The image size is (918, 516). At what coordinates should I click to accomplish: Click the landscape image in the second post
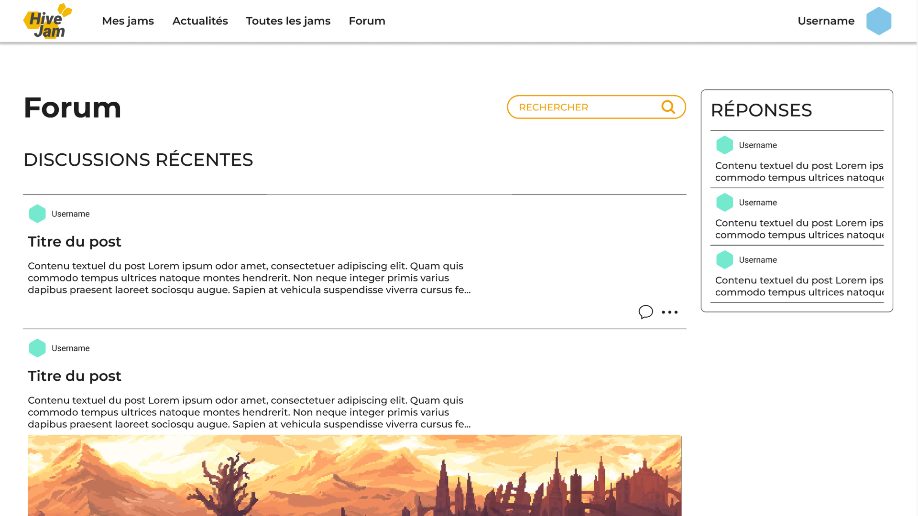[354, 475]
